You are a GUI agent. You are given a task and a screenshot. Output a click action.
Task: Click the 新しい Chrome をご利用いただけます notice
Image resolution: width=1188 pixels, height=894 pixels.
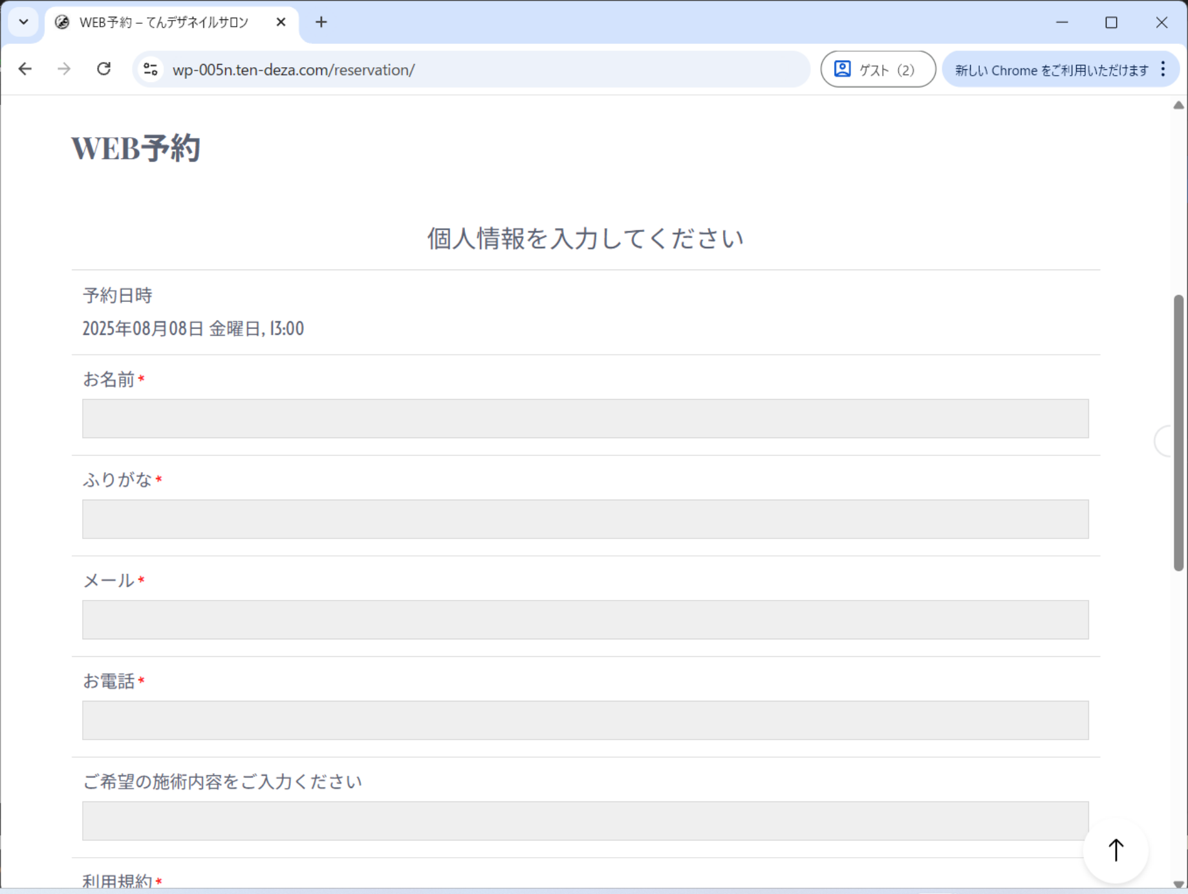coord(1051,70)
